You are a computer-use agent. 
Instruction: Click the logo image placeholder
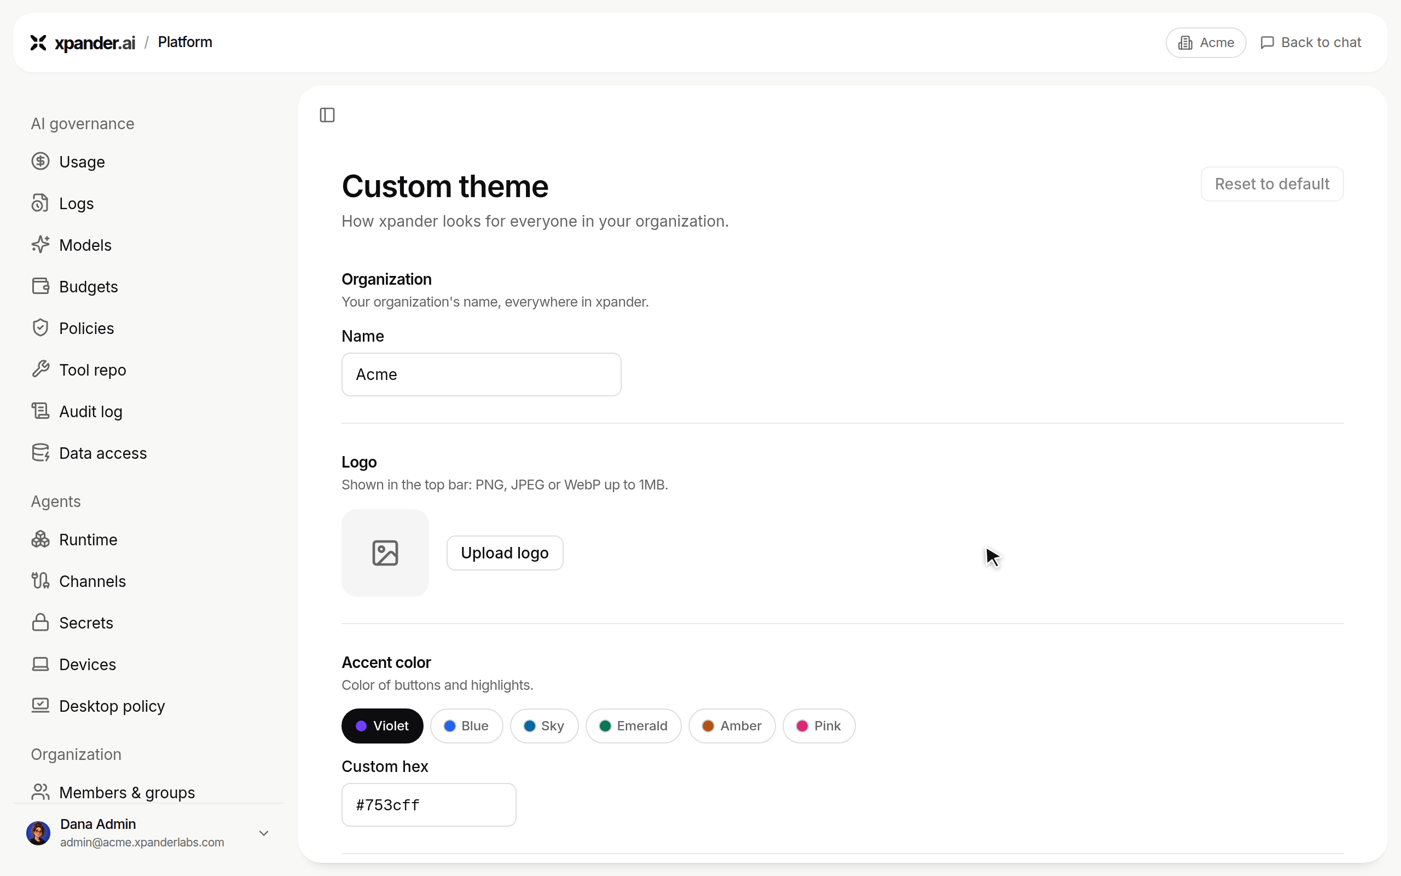[385, 553]
